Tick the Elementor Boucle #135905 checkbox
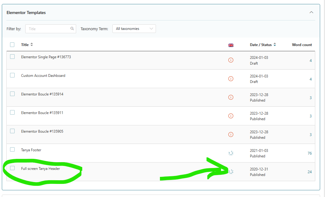This screenshot has width=325, height=197. 12,131
